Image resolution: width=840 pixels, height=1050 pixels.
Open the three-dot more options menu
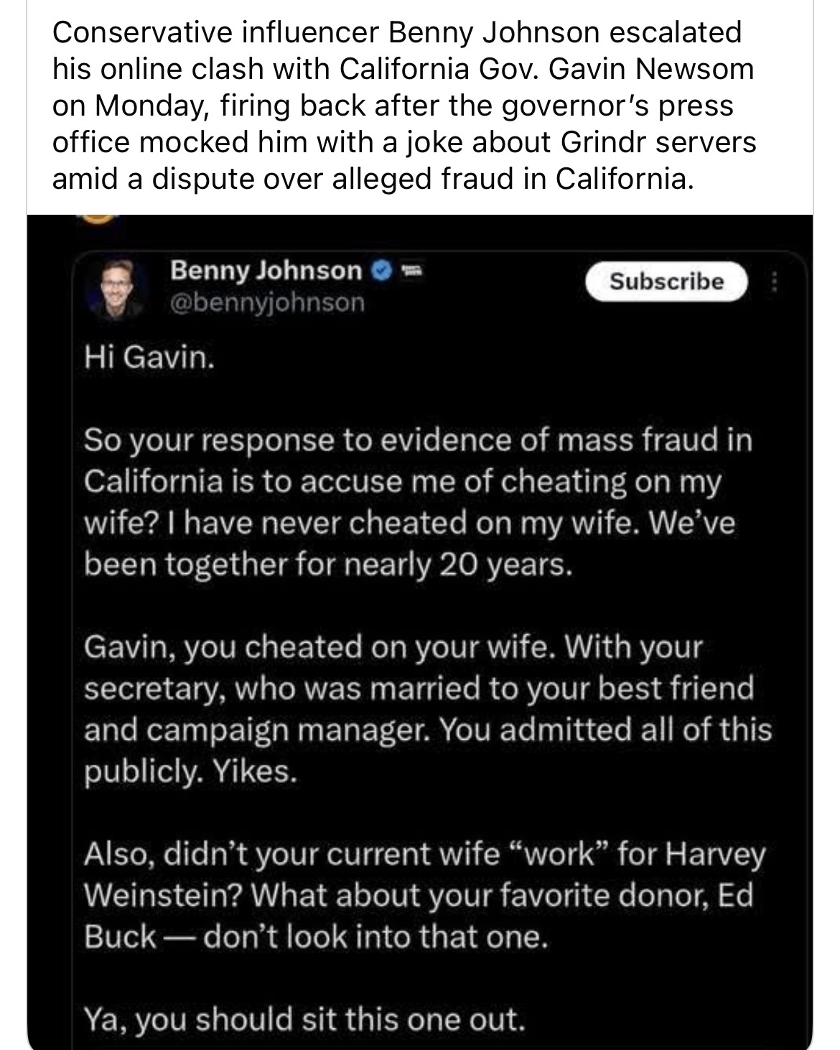(x=775, y=282)
